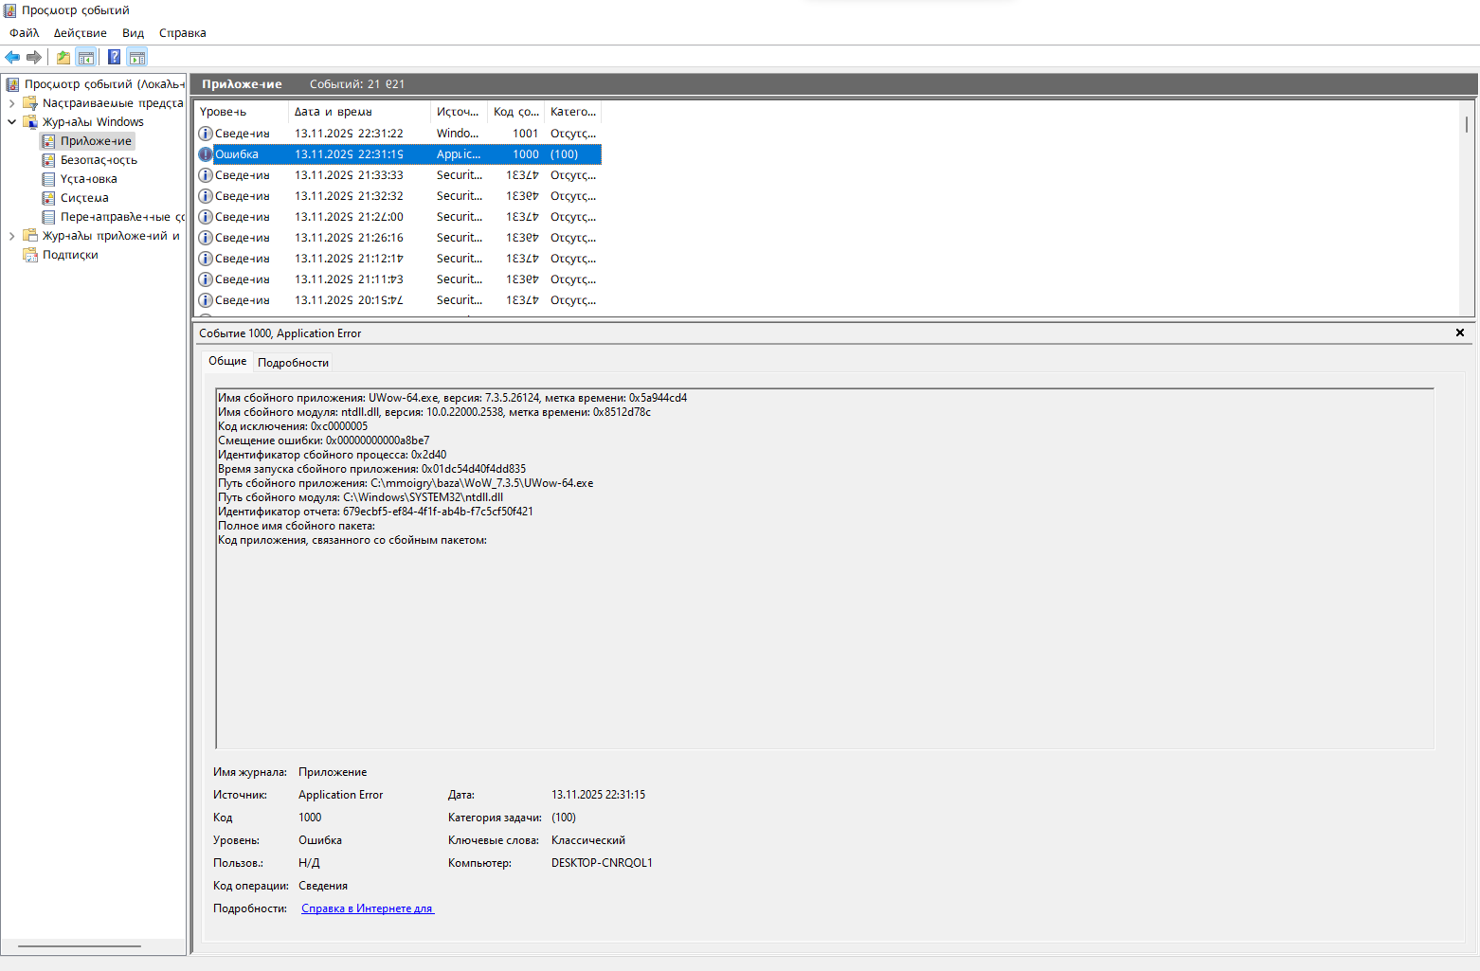1480x971 pixels.
Task: Open the Действие menu
Action: pos(80,33)
